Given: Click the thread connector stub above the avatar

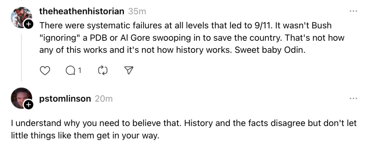Looking at the screenshot, I should click(x=22, y=1).
